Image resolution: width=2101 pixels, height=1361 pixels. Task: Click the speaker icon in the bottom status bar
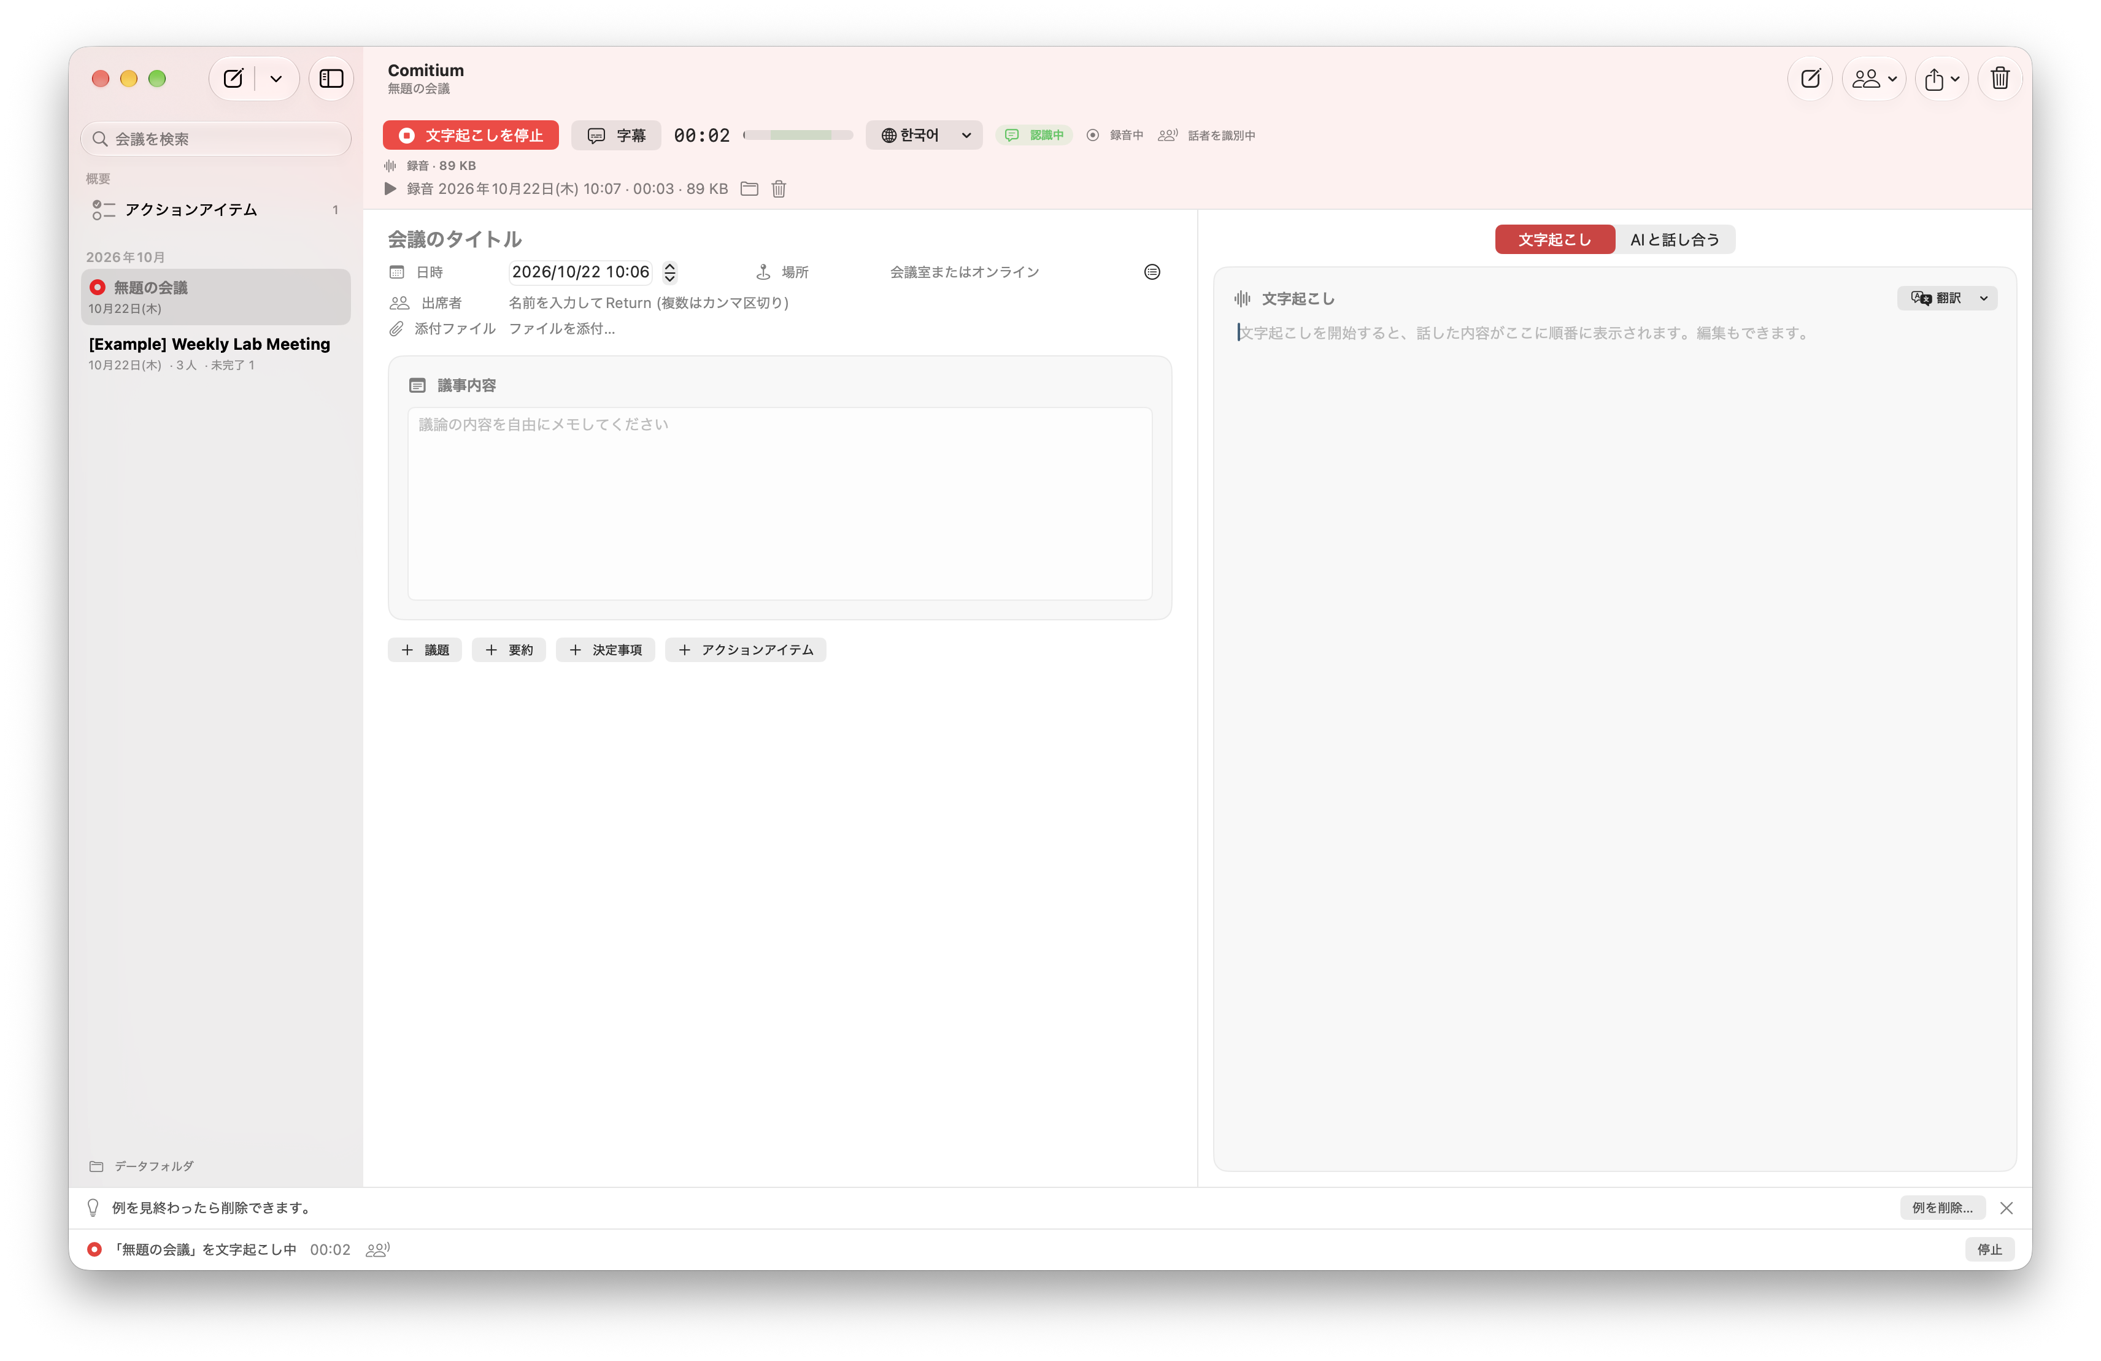[378, 1249]
